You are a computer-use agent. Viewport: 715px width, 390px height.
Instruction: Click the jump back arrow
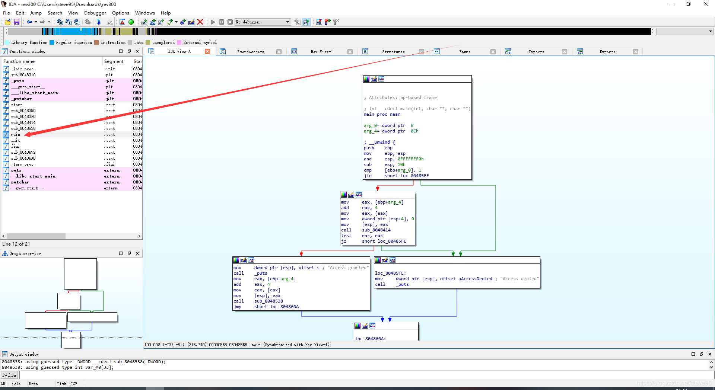(29, 22)
